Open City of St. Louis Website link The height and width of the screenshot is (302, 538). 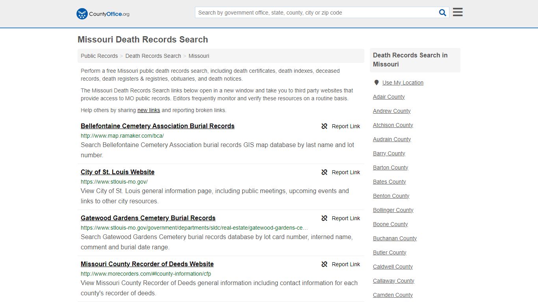[x=117, y=172]
